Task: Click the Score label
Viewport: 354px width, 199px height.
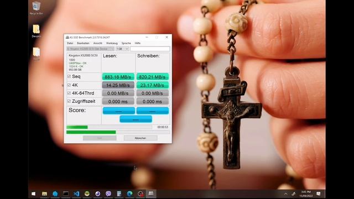Action: tap(77, 111)
